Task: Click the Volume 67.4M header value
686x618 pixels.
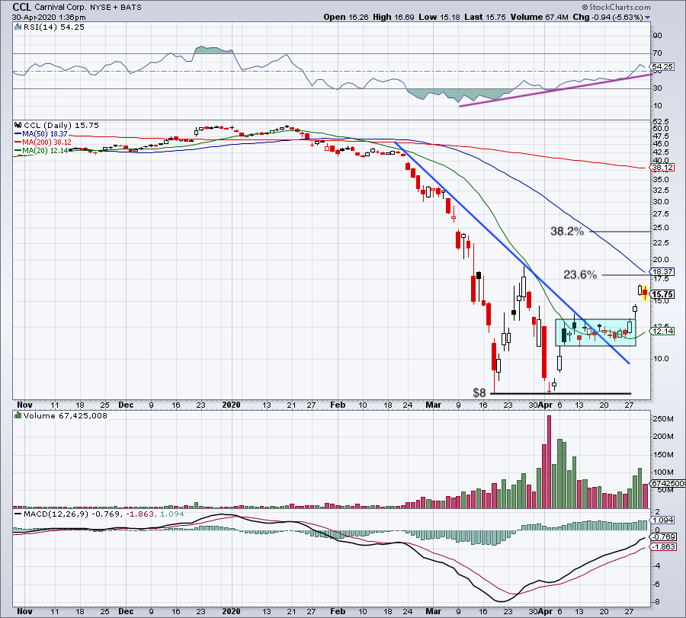Action: point(539,17)
